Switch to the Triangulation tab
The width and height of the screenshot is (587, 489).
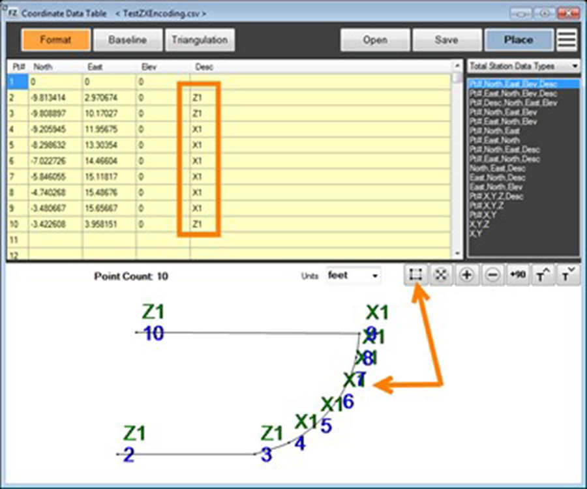(x=200, y=40)
